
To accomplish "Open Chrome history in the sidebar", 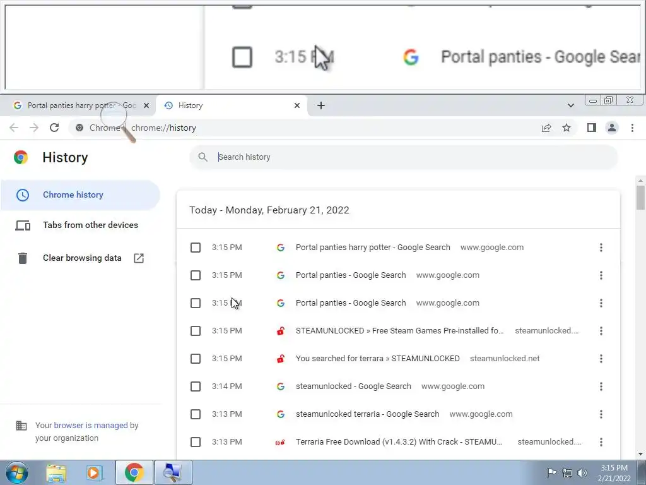I will tap(80, 195).
